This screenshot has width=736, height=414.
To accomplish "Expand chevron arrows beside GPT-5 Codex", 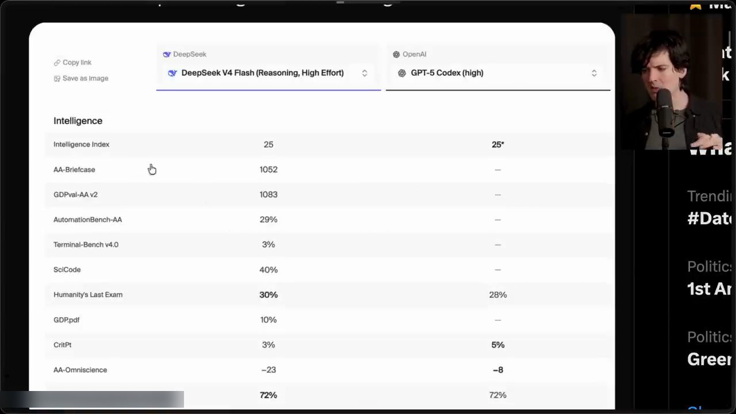I will [x=594, y=73].
